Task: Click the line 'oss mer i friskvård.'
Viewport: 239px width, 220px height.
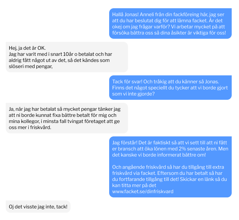Action: click(30, 127)
